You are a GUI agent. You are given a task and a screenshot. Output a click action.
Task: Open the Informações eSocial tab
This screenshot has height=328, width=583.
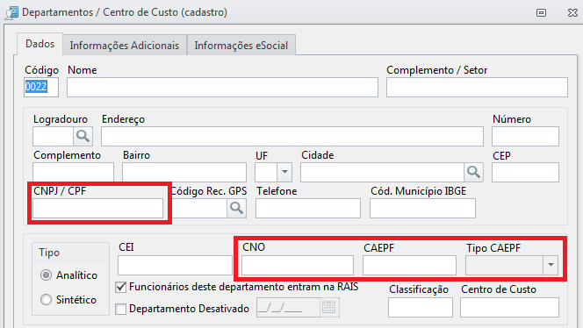click(x=241, y=46)
